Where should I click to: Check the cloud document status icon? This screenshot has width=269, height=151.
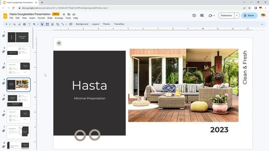[74, 14]
